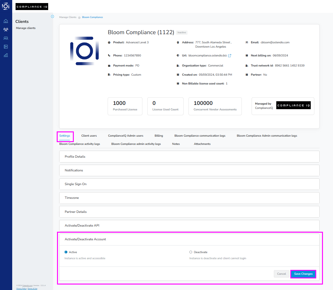This screenshot has height=290, width=333.
Task: Click the icon beside Partner label
Action: pos(247,75)
